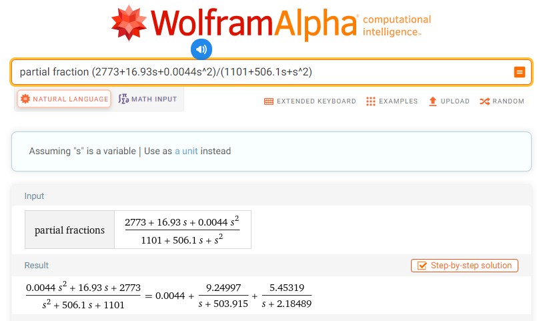This screenshot has height=321, width=537.
Task: Click the 'a unit' assumption link
Action: click(186, 151)
